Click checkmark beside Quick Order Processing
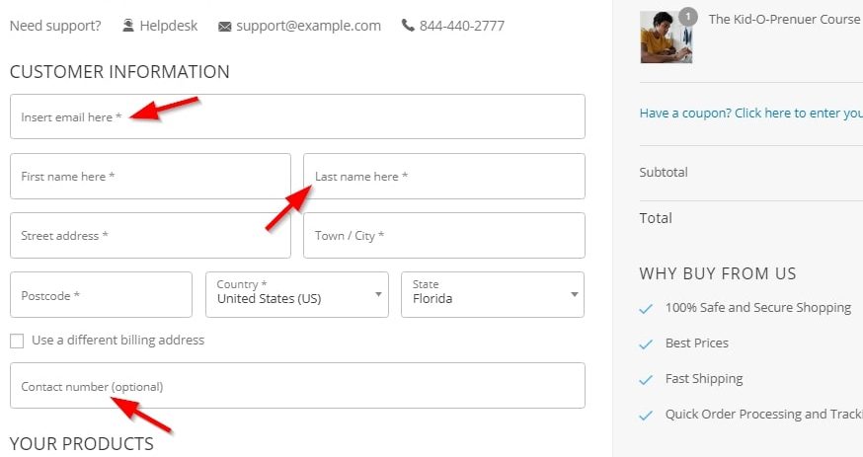This screenshot has height=457, width=863. click(x=646, y=416)
